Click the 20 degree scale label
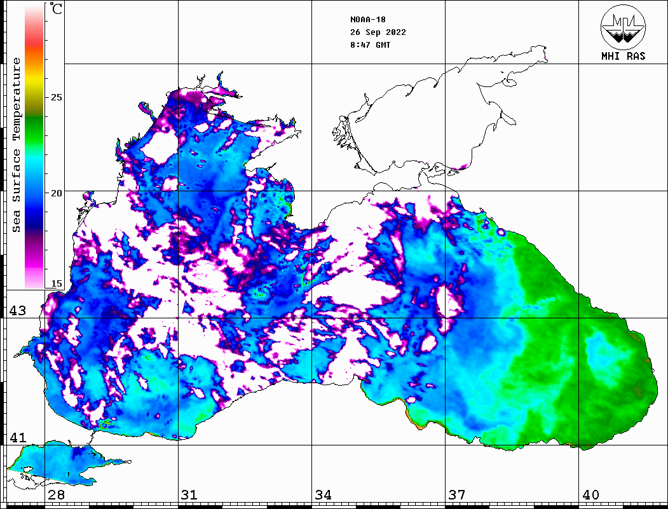 coord(56,193)
